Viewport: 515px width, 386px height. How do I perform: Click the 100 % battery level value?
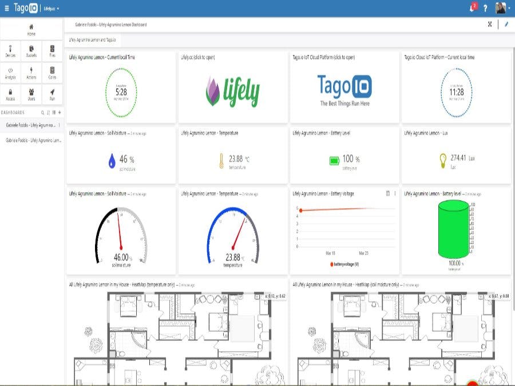pyautogui.click(x=351, y=159)
